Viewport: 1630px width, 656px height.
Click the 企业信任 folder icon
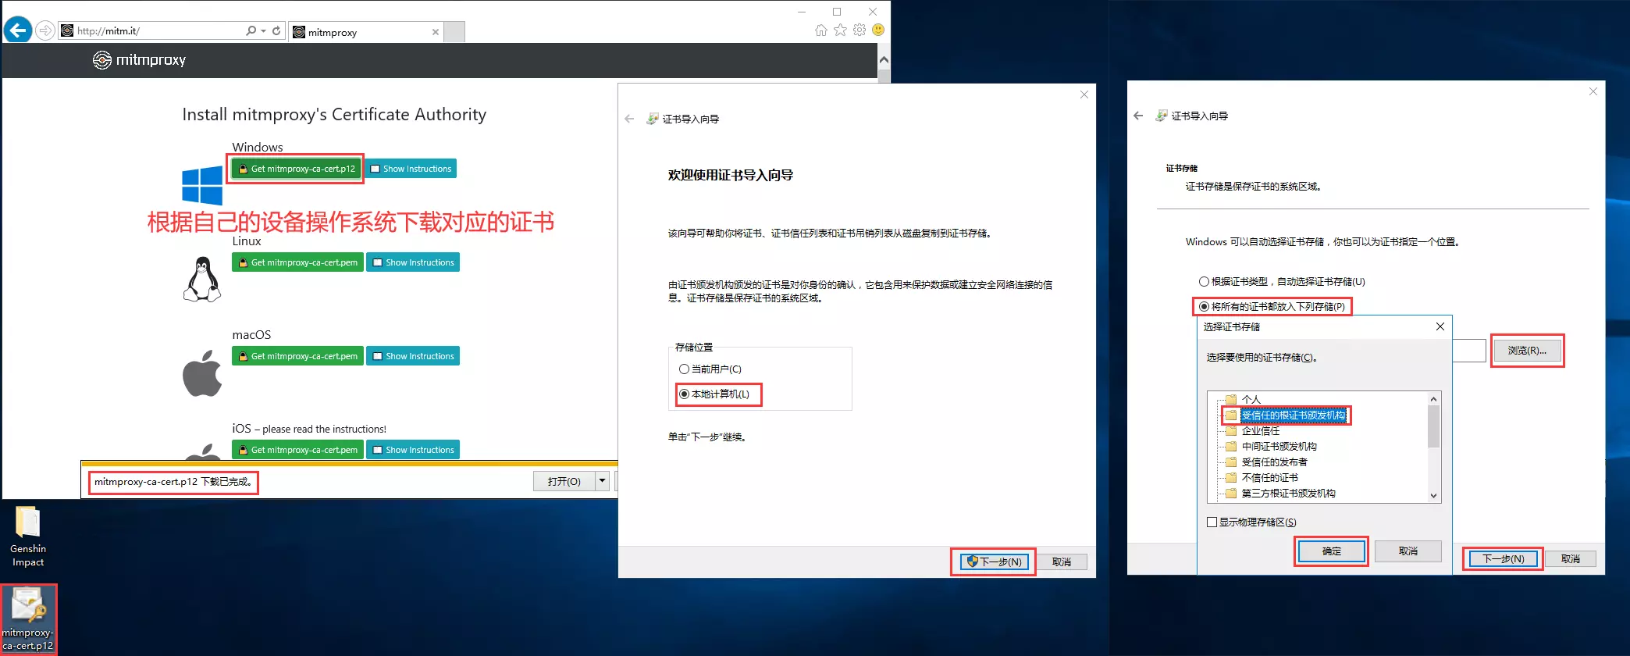1231,430
